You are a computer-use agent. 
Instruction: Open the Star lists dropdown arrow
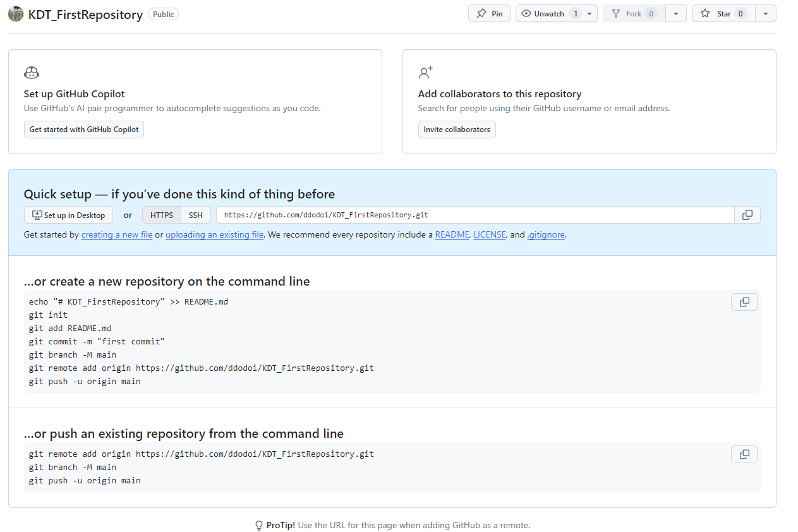pyautogui.click(x=766, y=13)
